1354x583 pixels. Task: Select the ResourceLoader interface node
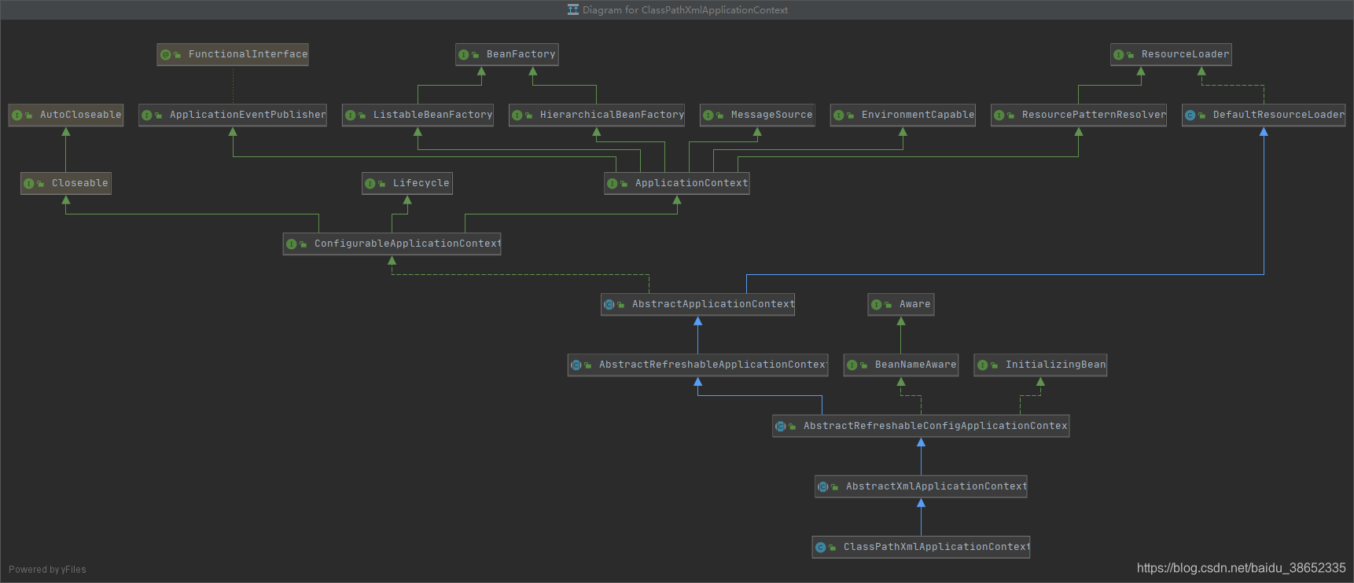(x=1171, y=54)
